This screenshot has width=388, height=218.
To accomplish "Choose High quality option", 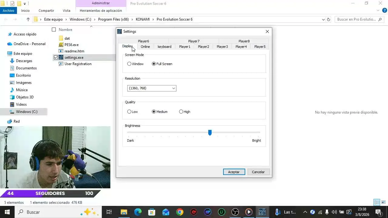I will pyautogui.click(x=181, y=112).
